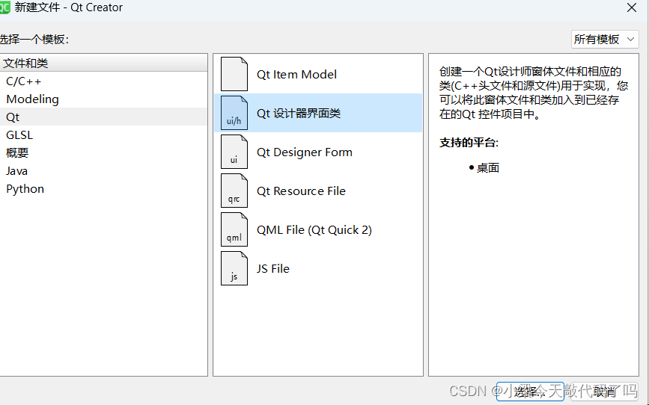Click the qml file icon
The width and height of the screenshot is (649, 405).
pyautogui.click(x=234, y=229)
